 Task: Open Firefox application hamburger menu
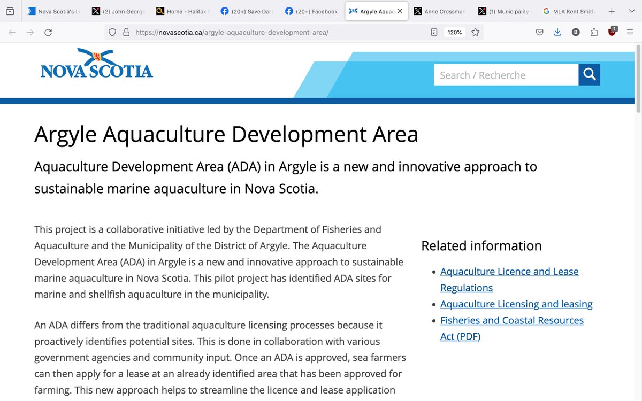tap(630, 32)
